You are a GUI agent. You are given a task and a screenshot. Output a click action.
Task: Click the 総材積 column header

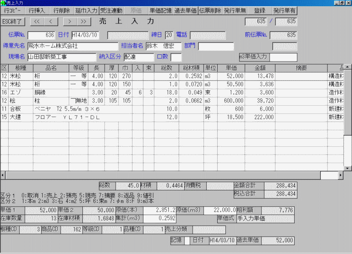pos(191,68)
